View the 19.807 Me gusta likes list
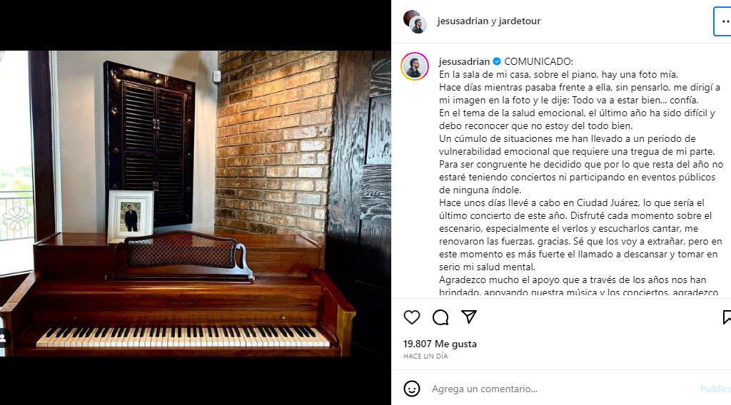 440,344
